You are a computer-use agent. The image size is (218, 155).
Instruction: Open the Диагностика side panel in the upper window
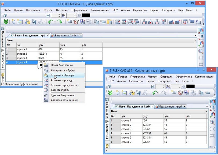point(3,58)
